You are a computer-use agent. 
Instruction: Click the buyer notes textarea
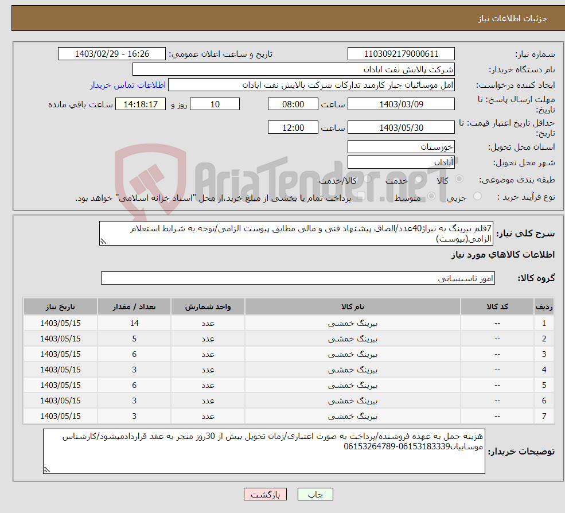pos(264,451)
